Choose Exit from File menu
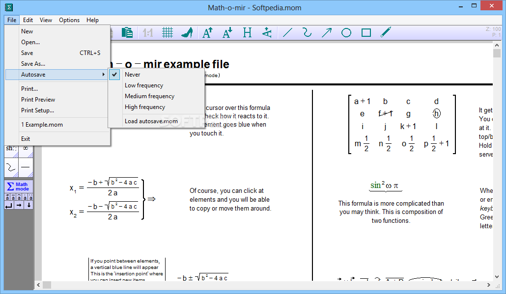The width and height of the screenshot is (506, 294). pos(57,138)
